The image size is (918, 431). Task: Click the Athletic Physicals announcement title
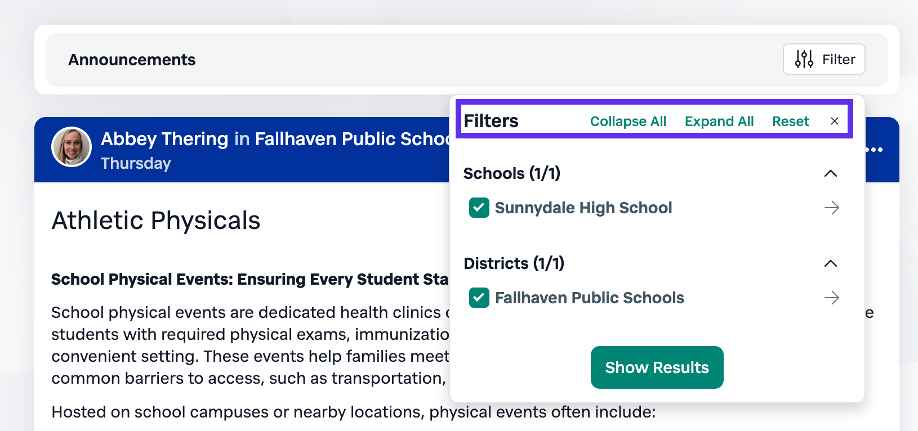tap(156, 221)
